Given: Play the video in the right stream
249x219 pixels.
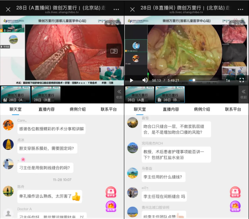Looking at the screenshot, I should [x=132, y=80].
